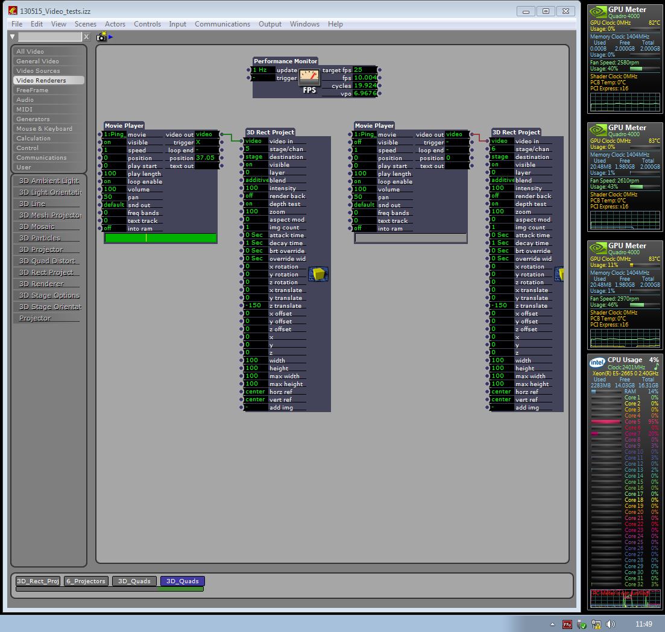Select the 6_Projectors scene
Viewport: 665px width, 632px height.
coord(86,581)
